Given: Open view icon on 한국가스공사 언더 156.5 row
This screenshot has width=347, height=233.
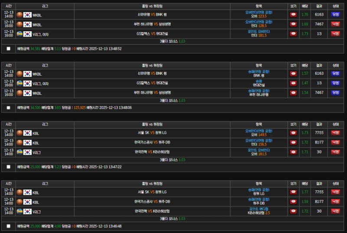Looking at the screenshot, I should (x=293, y=142).
